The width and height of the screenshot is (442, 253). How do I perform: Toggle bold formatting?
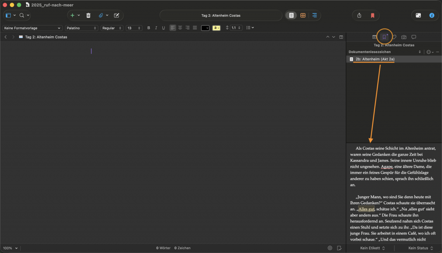coord(148,28)
